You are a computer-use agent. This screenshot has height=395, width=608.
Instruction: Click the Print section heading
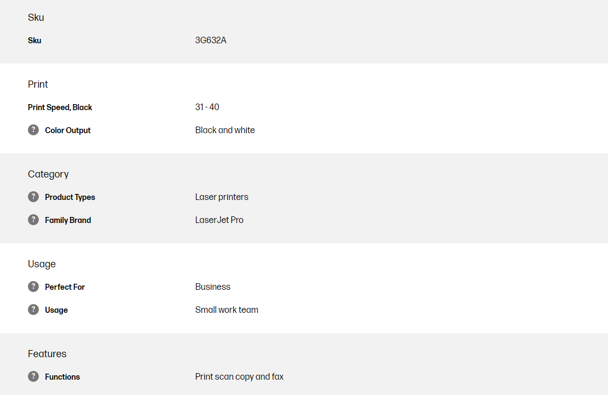[x=38, y=84]
